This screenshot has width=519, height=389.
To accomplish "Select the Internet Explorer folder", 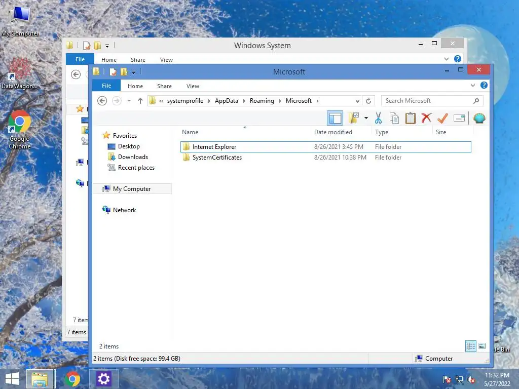I will pyautogui.click(x=326, y=147).
